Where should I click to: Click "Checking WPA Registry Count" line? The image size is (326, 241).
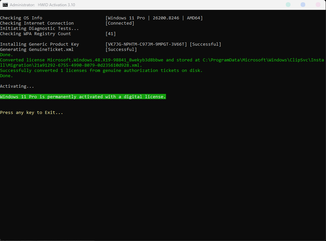pos(36,34)
